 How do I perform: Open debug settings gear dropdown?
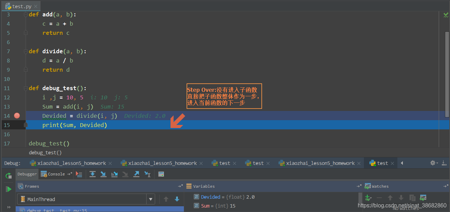click(434, 163)
